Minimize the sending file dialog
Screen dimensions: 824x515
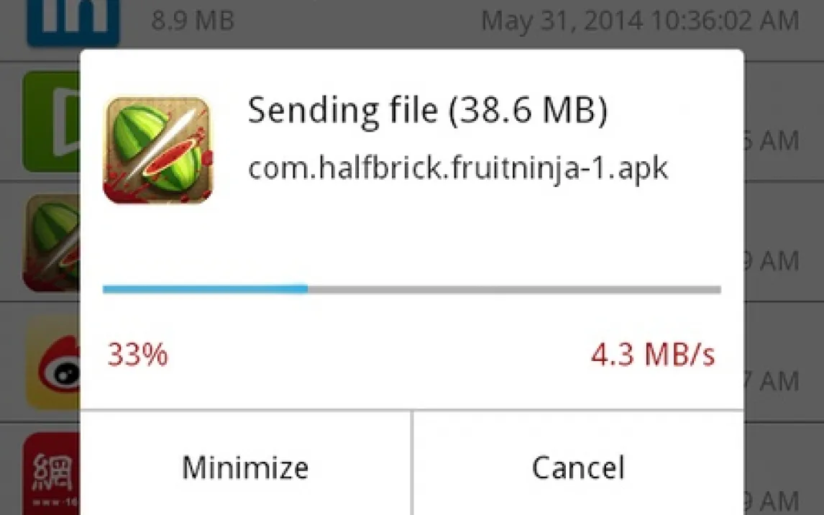pos(245,468)
